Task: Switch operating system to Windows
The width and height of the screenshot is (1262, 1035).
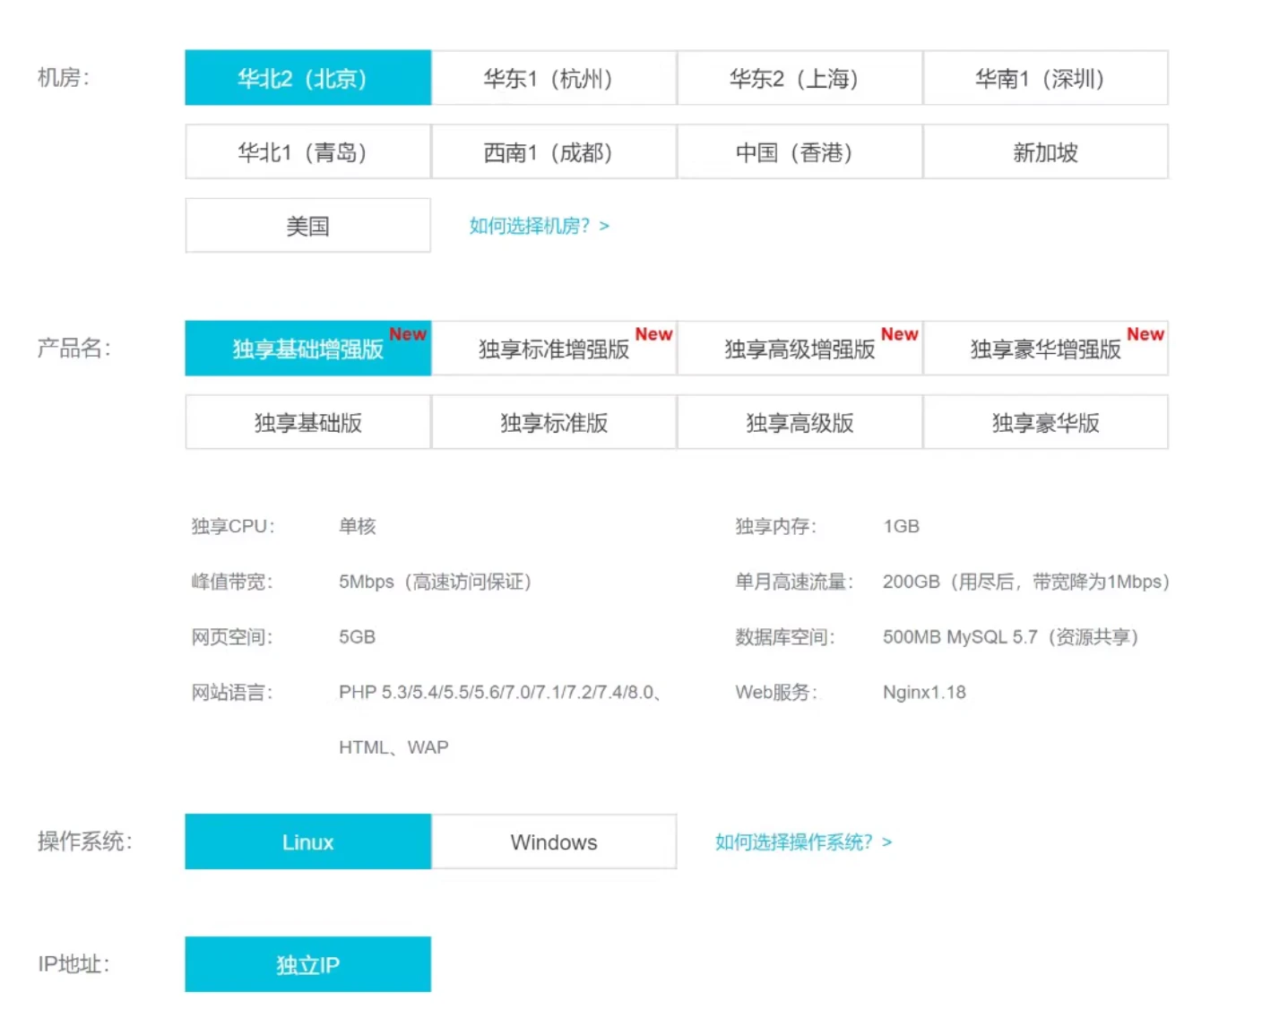Action: pos(553,842)
